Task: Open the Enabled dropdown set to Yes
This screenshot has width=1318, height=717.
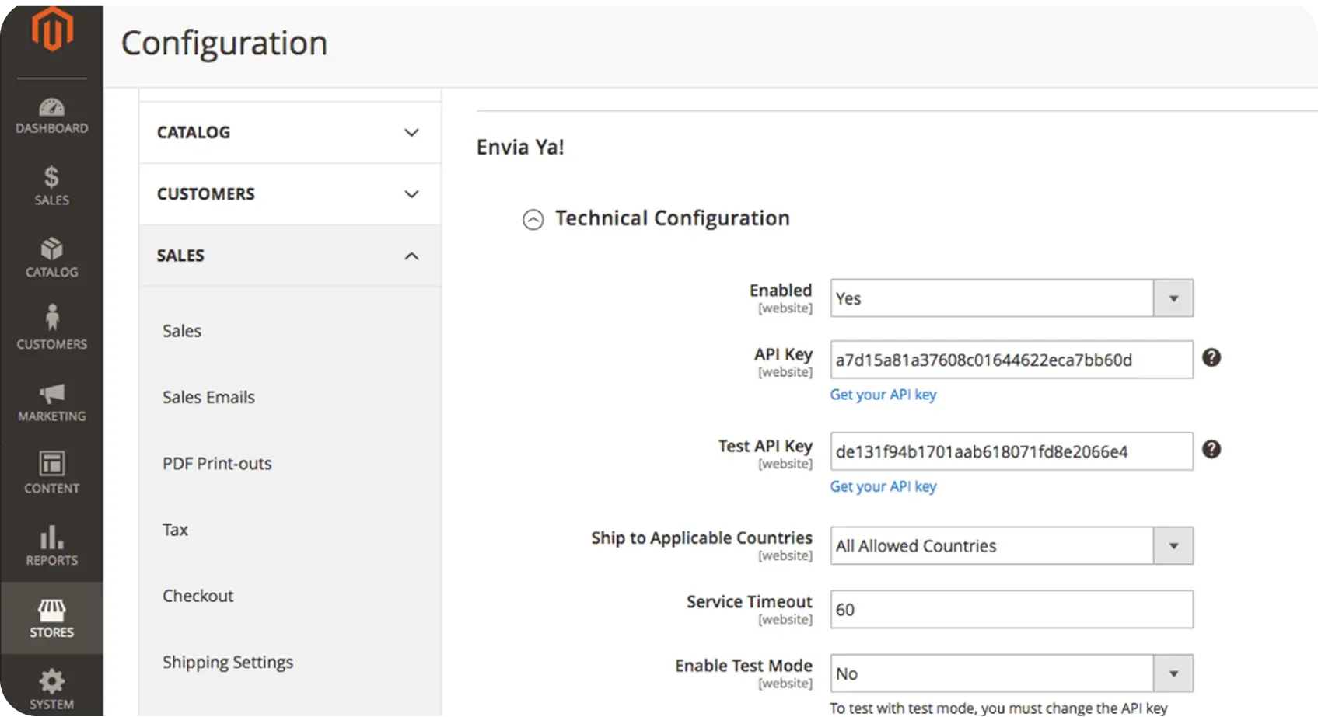Action: click(1011, 298)
